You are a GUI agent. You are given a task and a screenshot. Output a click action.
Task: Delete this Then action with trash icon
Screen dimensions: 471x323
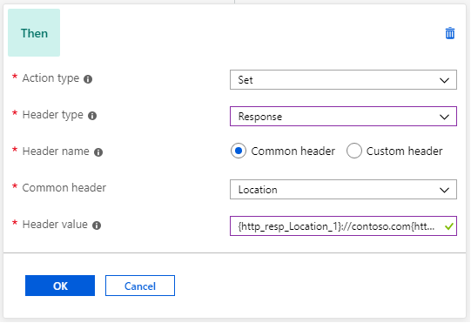450,33
